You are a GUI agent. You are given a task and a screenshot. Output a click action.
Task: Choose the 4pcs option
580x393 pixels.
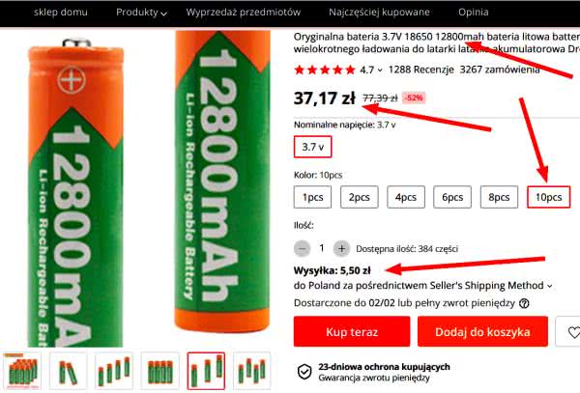pos(406,197)
